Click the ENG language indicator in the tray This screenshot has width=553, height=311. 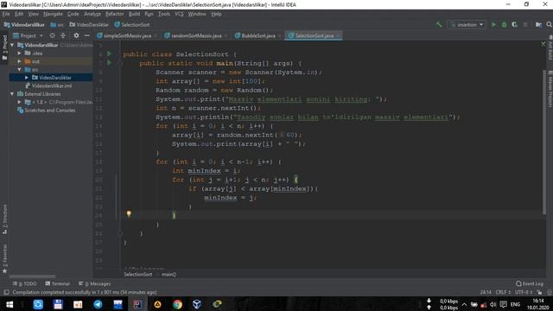coord(515,304)
